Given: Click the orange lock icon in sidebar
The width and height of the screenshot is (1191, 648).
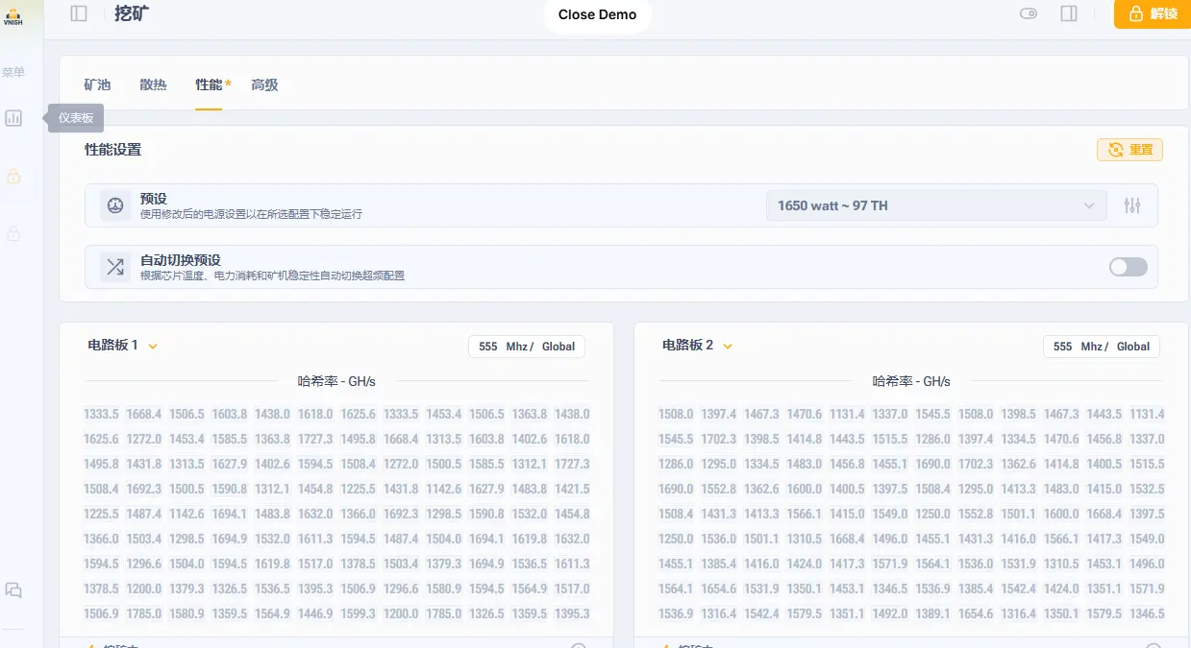Looking at the screenshot, I should tap(13, 177).
